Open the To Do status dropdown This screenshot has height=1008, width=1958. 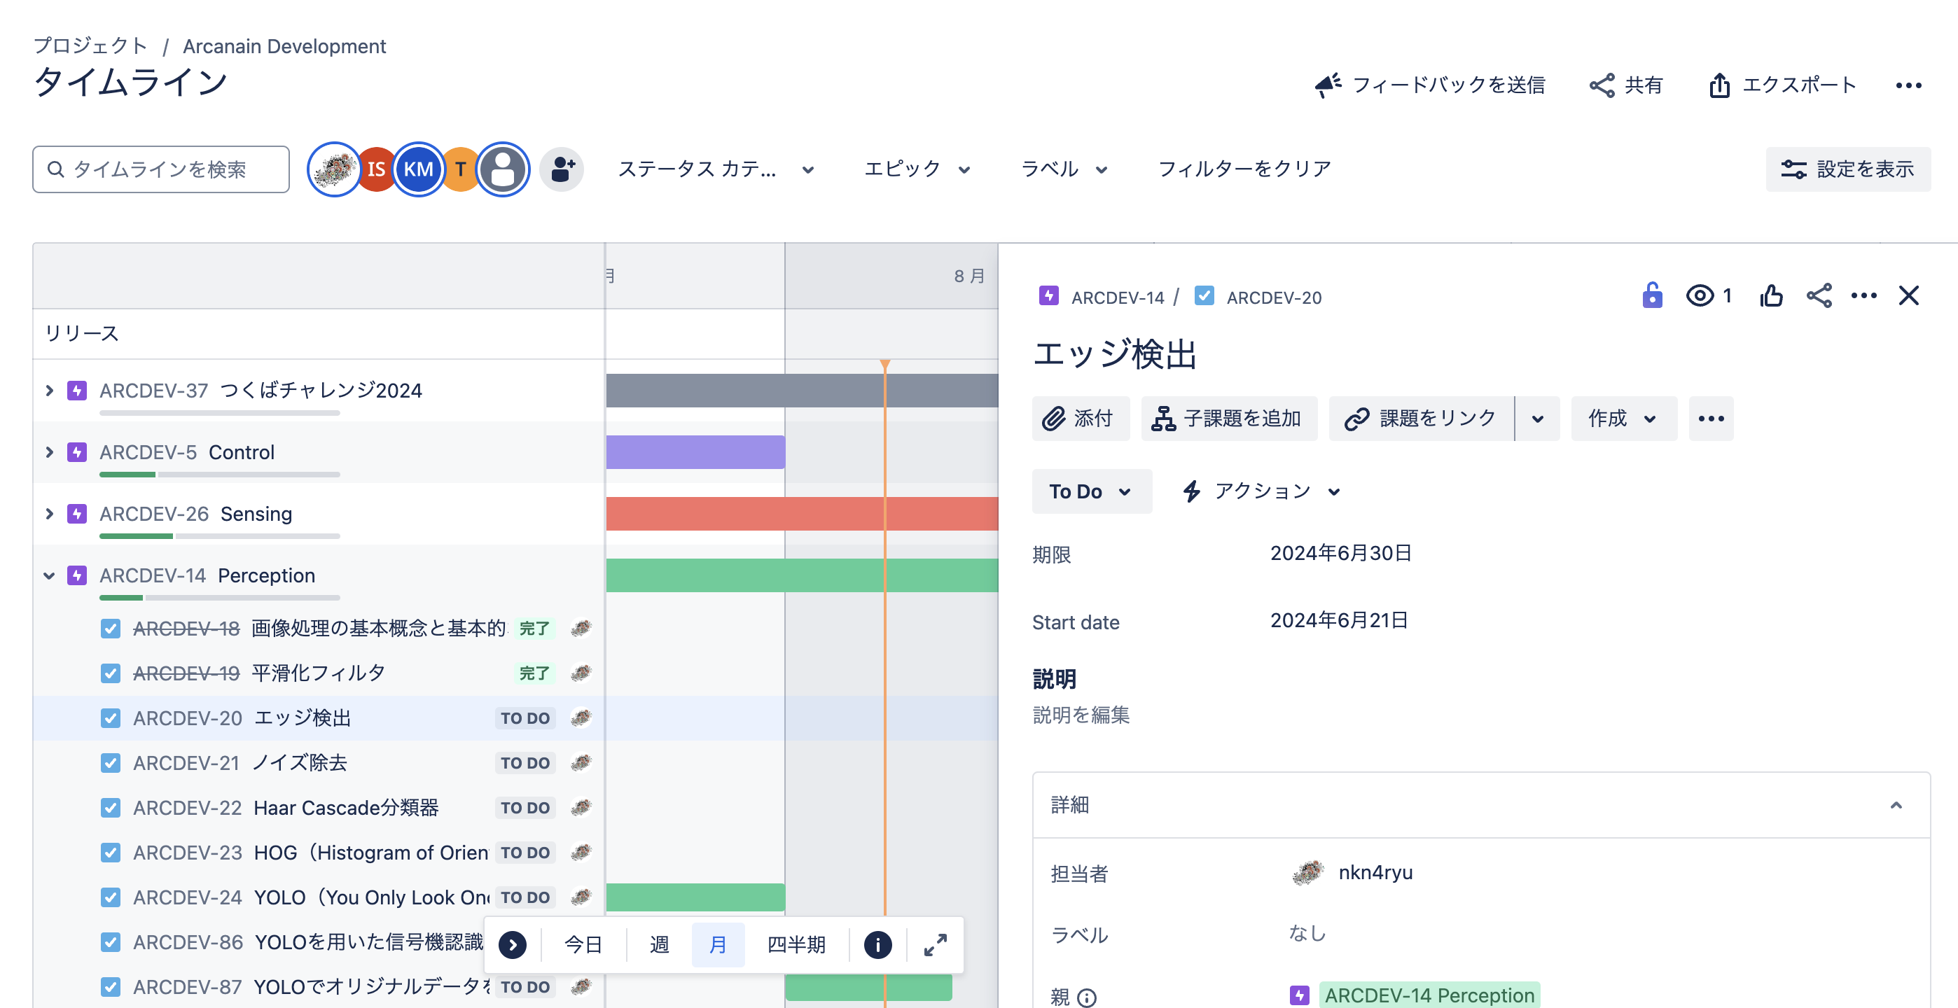click(x=1092, y=491)
